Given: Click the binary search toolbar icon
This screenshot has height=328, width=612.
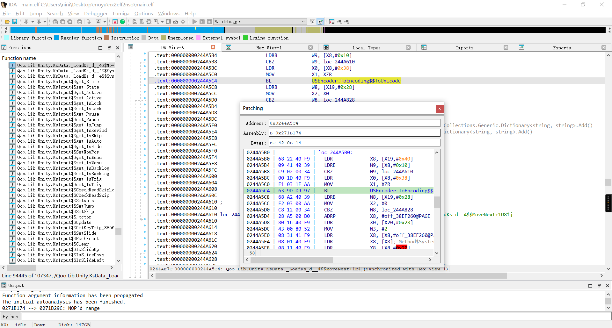Looking at the screenshot, I should tap(70, 22).
